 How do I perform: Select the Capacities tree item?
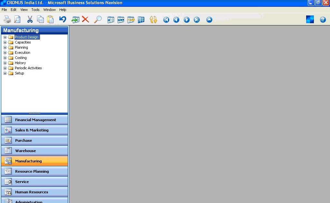click(x=23, y=42)
